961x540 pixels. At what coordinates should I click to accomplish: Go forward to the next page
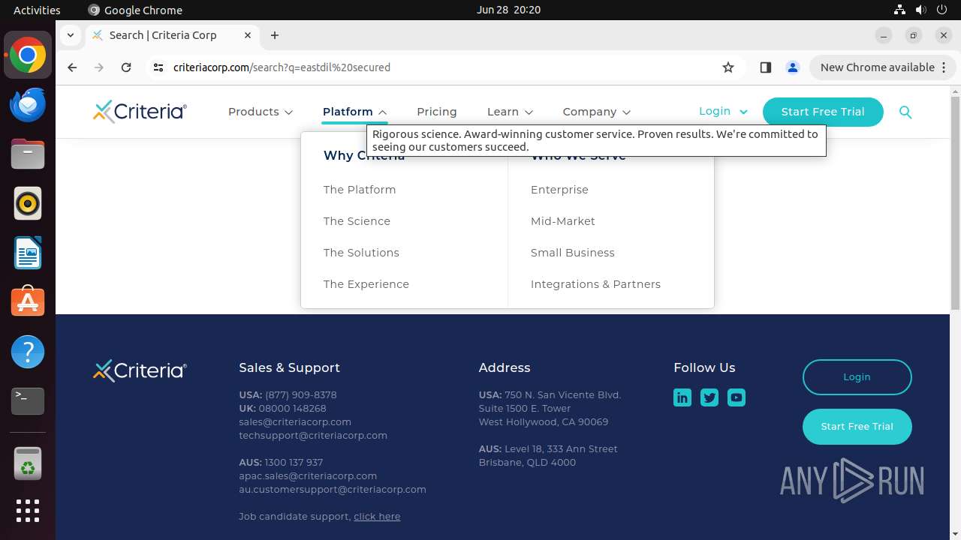(x=99, y=67)
